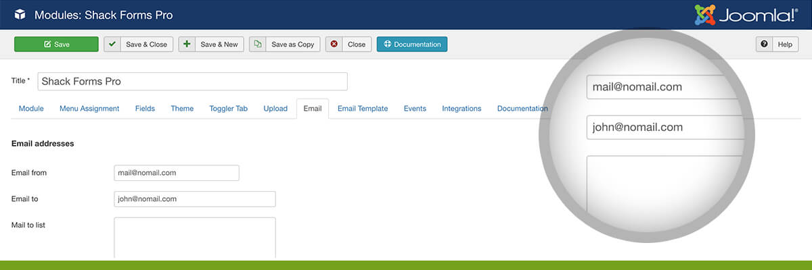
Task: Switch to the Email Template tab
Action: click(363, 109)
